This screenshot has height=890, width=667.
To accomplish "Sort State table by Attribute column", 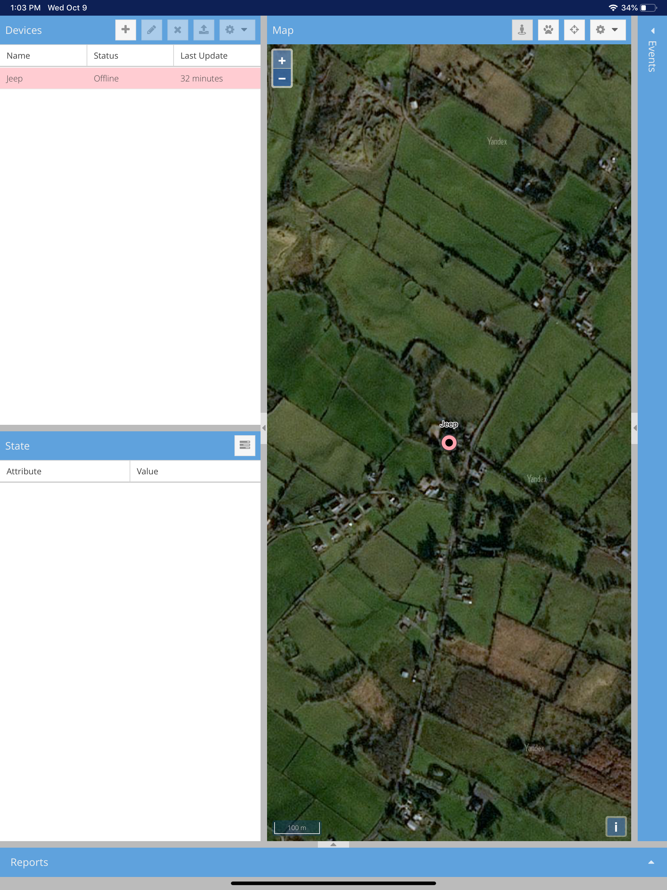I will click(65, 471).
